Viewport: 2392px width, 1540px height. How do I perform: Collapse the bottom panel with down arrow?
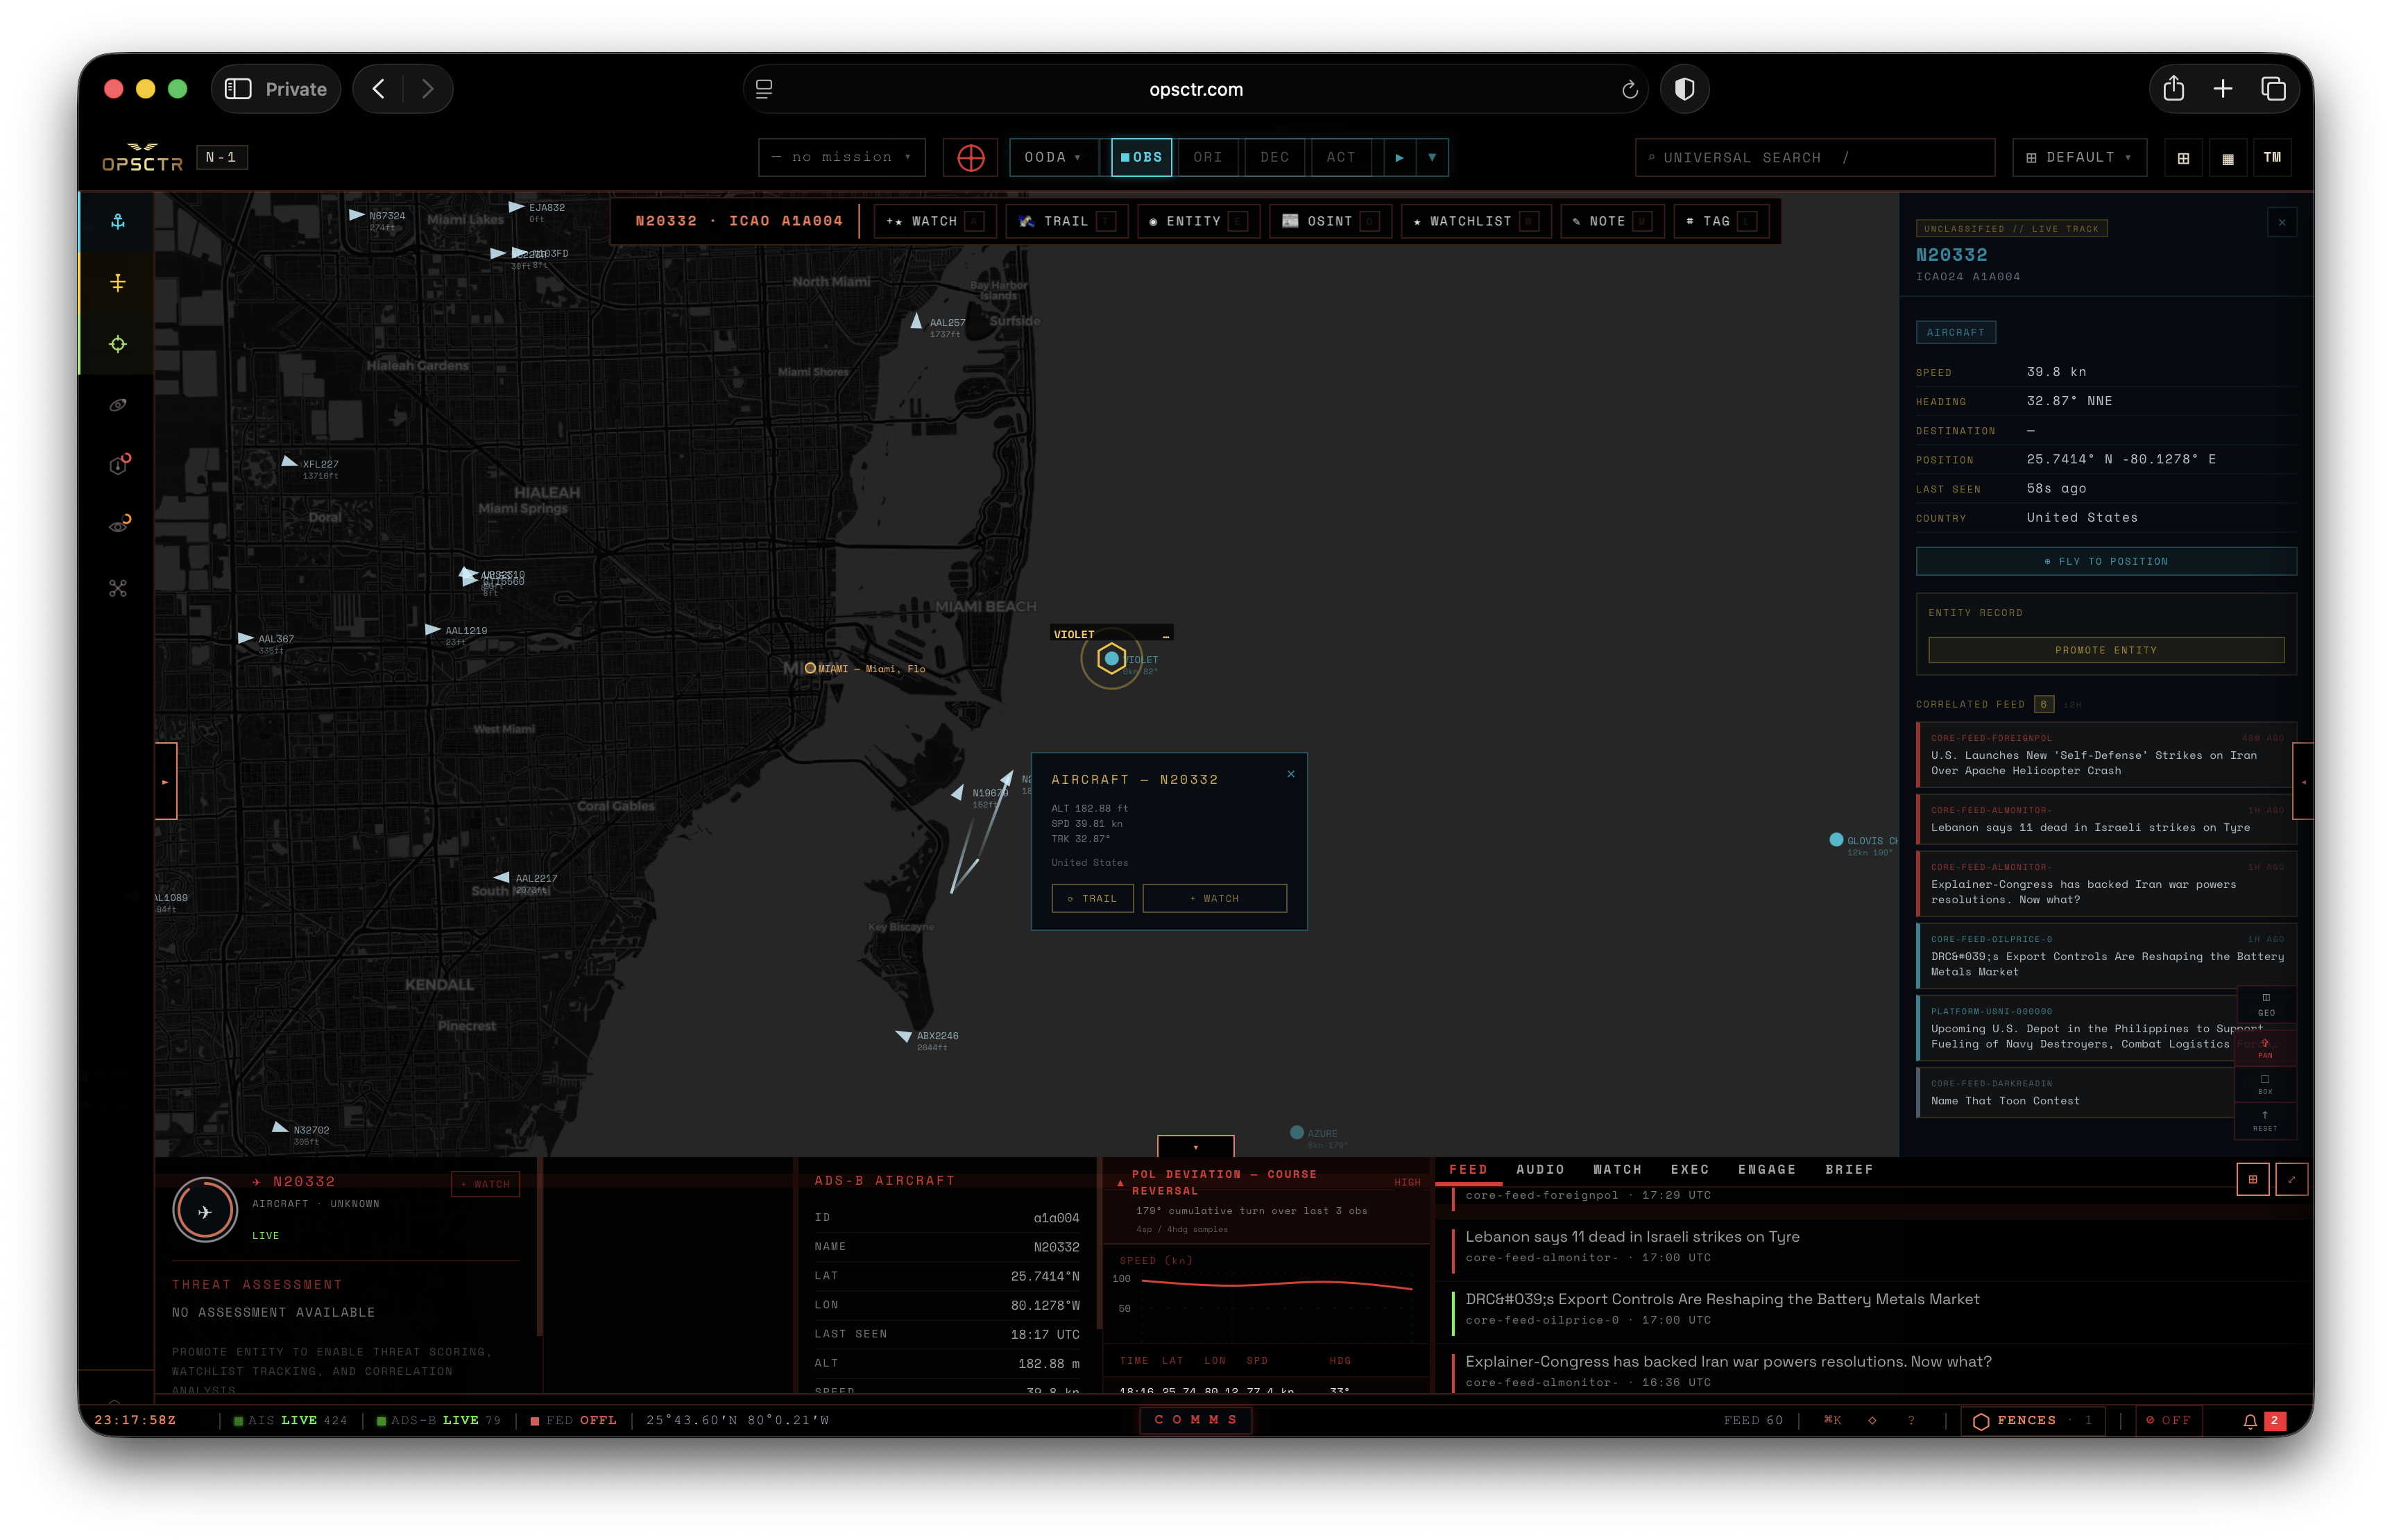(x=1195, y=1147)
